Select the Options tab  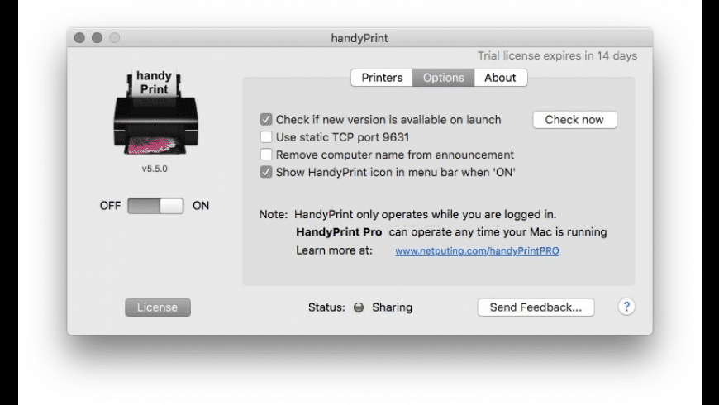click(444, 78)
